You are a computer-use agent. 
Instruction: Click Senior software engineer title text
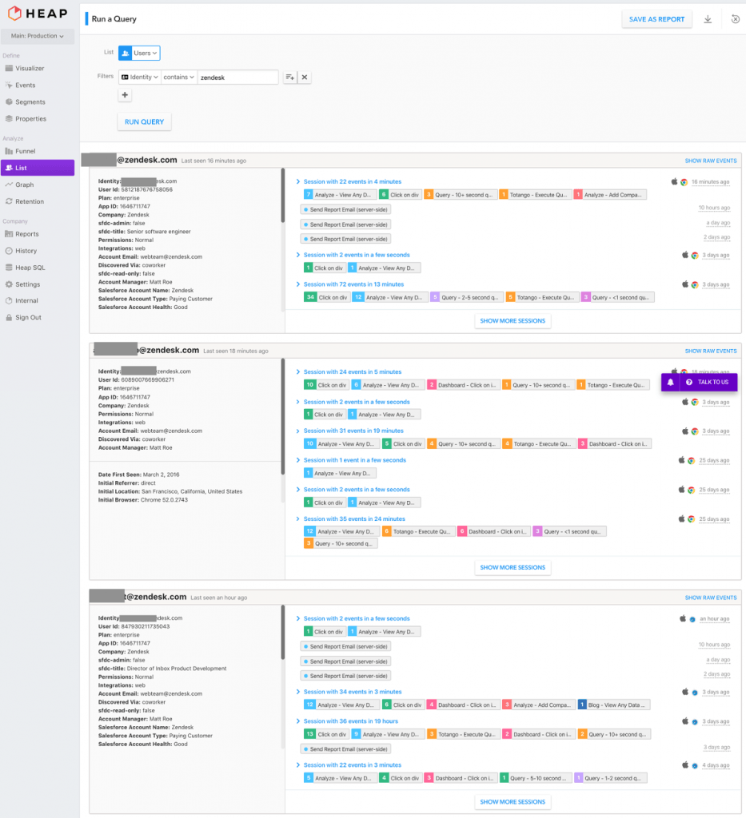(158, 232)
